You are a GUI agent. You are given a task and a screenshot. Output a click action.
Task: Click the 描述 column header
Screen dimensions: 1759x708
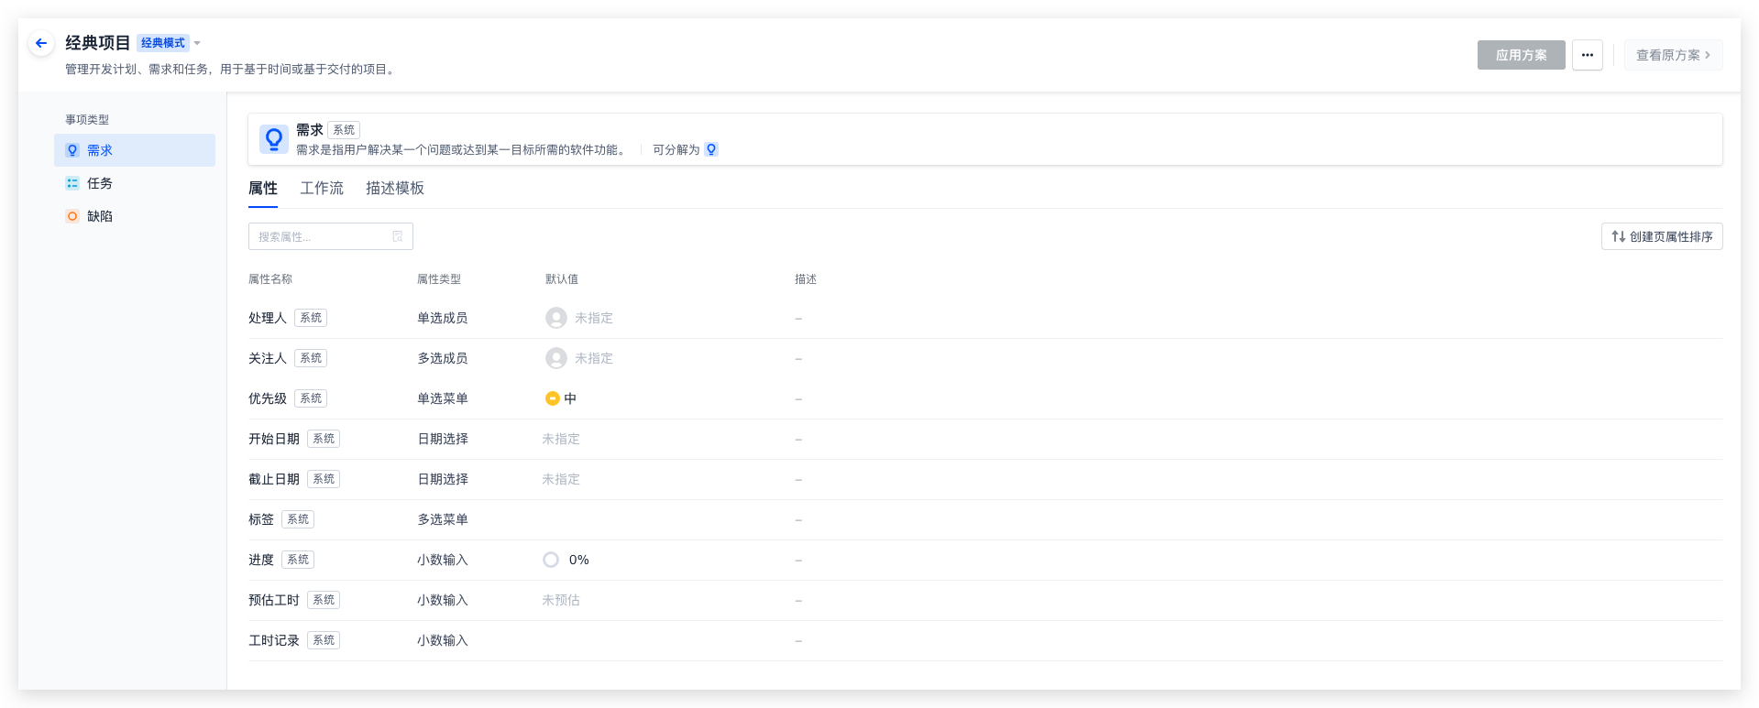806,279
